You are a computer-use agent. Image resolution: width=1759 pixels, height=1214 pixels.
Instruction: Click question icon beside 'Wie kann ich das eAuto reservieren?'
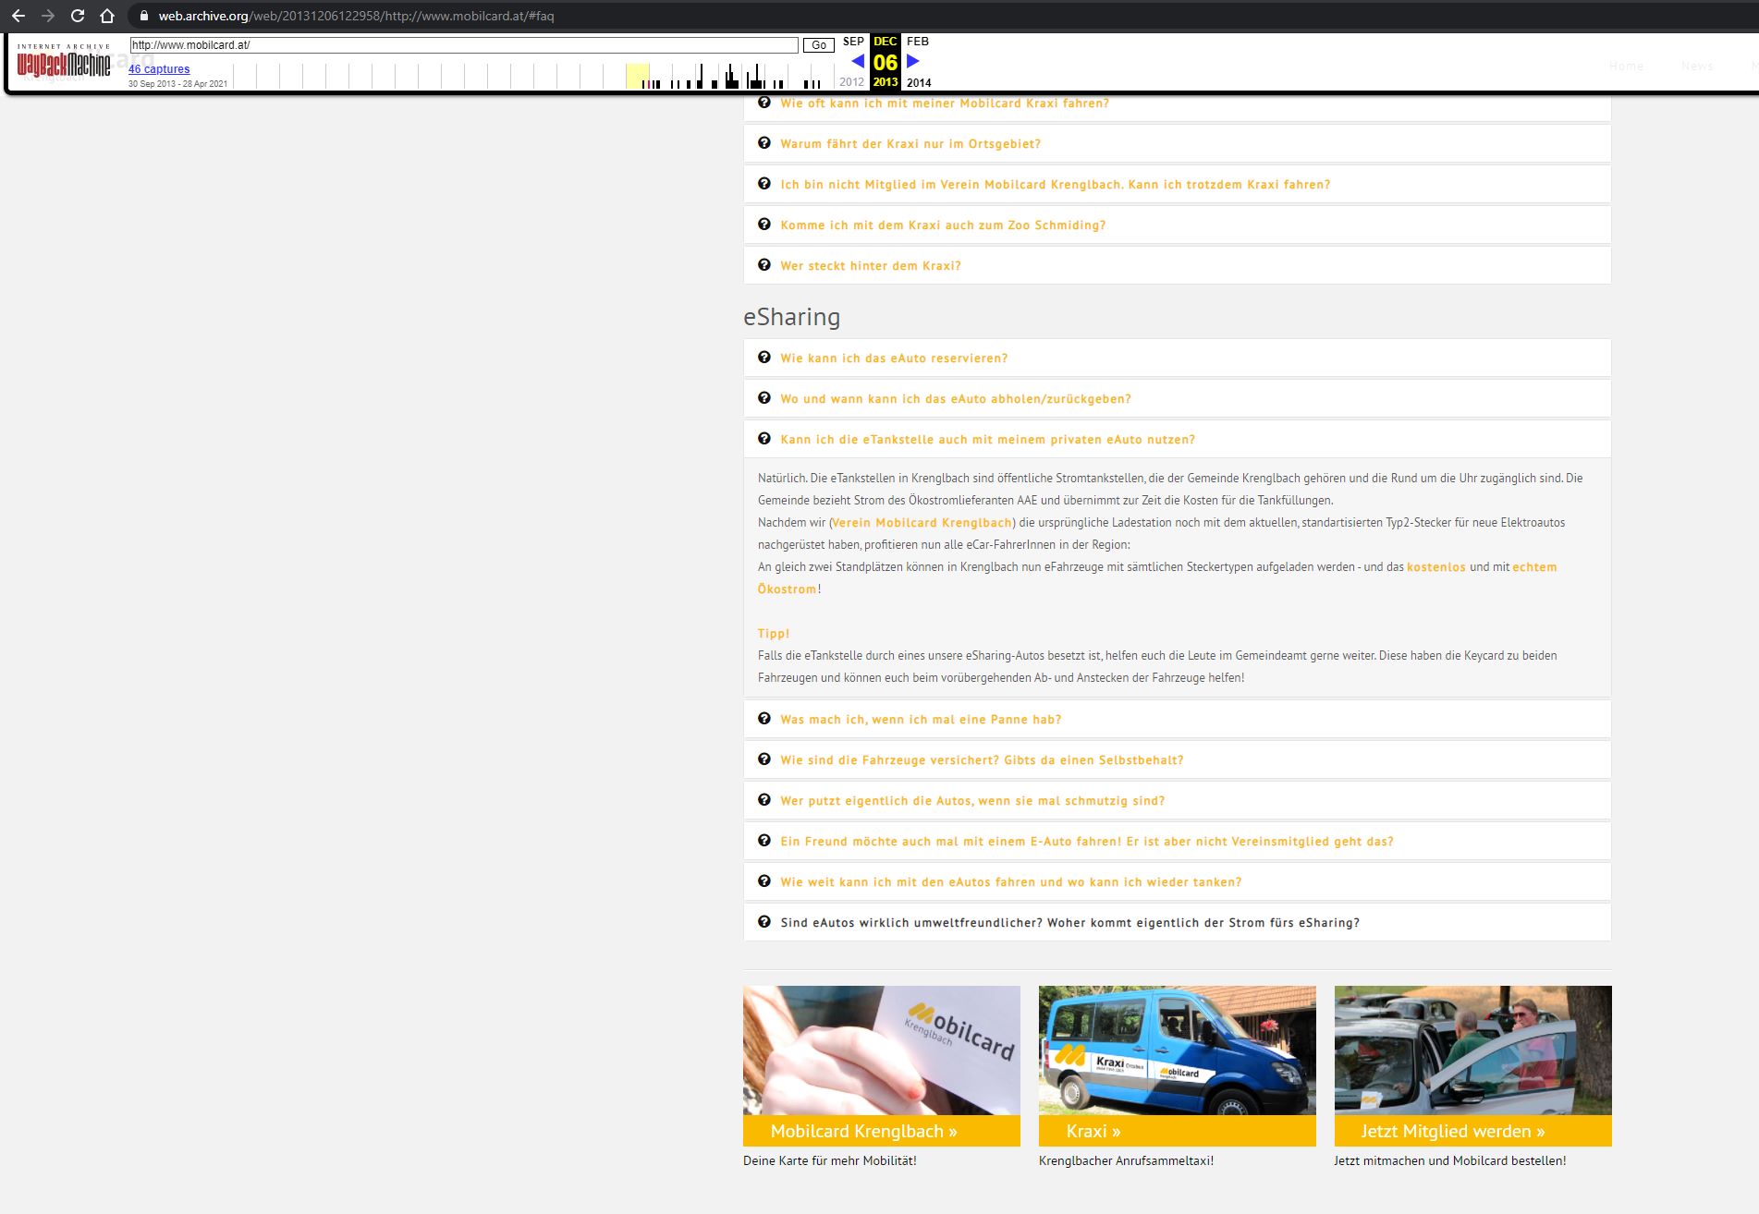pos(763,358)
